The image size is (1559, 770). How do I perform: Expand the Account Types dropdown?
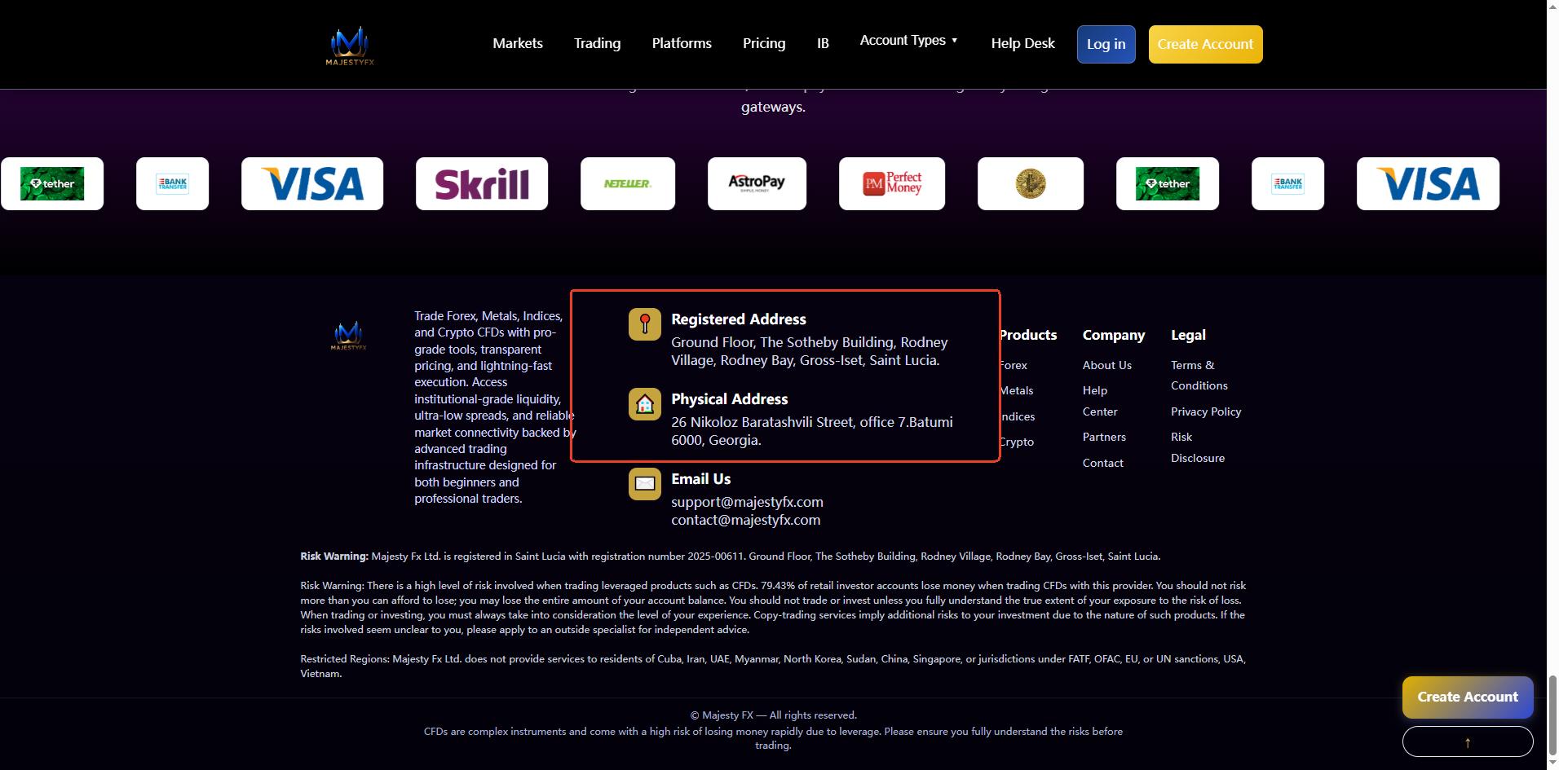[909, 40]
